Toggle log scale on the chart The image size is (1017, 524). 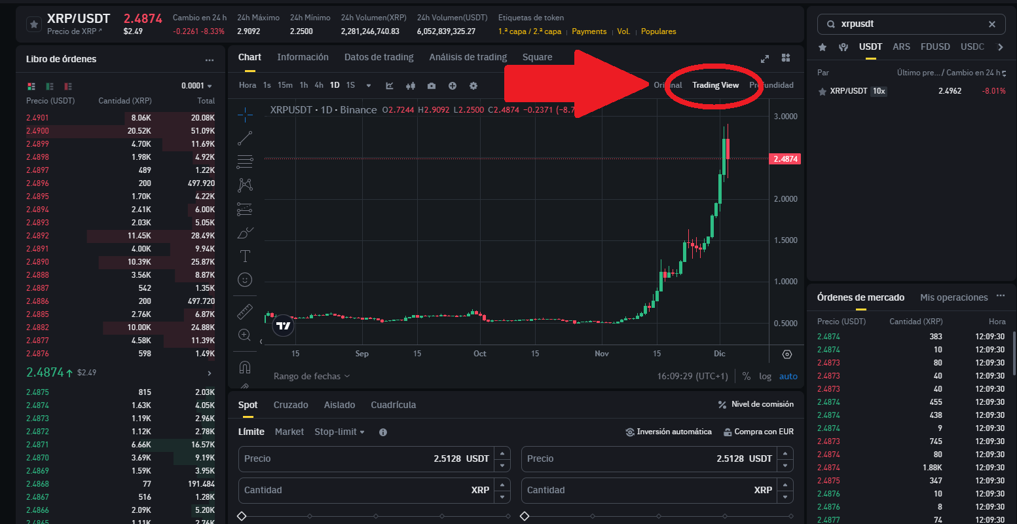pyautogui.click(x=765, y=376)
